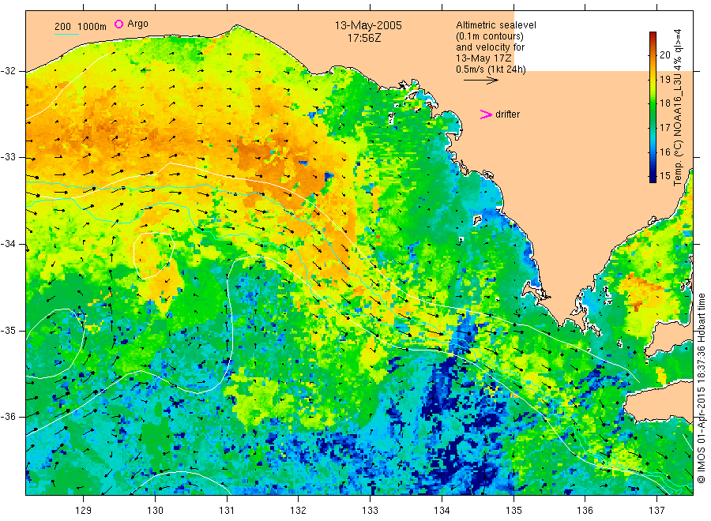
Task: Click longitude axis label 130
Action: [155, 511]
